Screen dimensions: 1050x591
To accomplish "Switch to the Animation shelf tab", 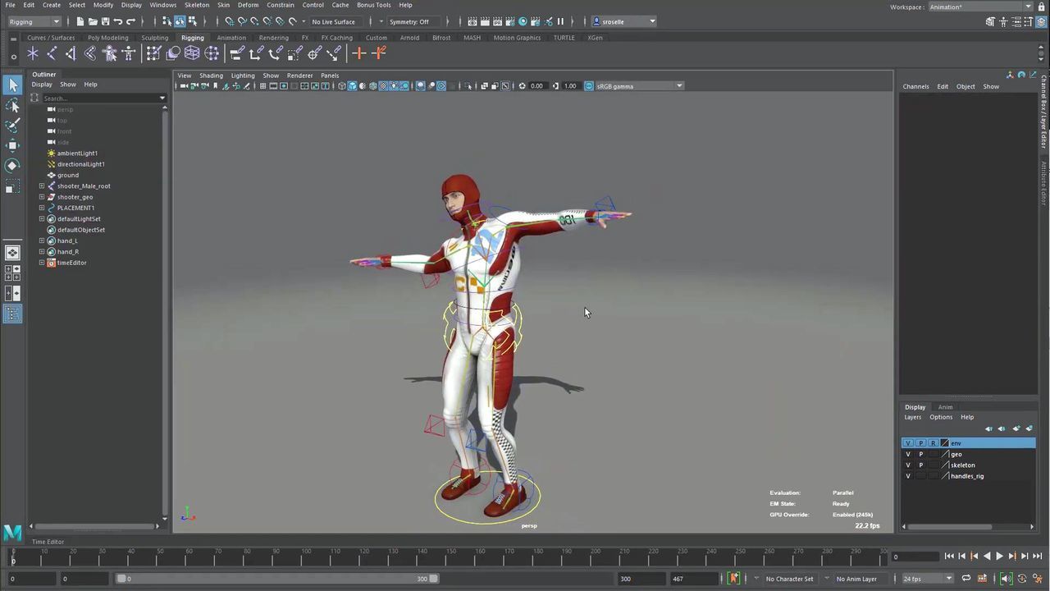I will [x=231, y=38].
